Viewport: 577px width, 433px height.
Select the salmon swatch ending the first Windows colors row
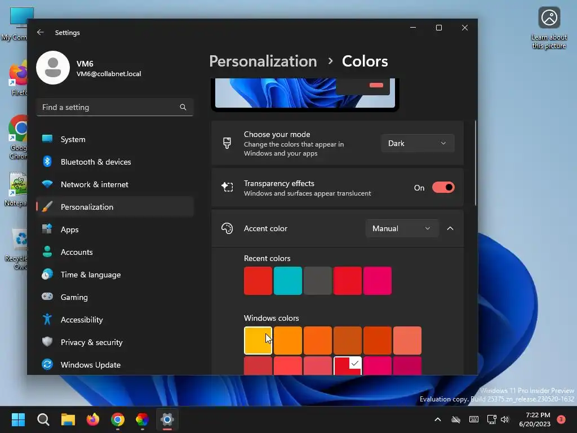[x=407, y=340]
